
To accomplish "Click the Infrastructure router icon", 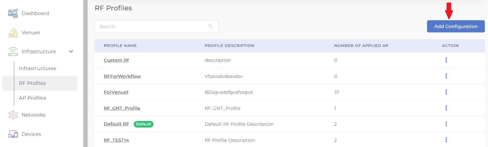I will point(13,51).
